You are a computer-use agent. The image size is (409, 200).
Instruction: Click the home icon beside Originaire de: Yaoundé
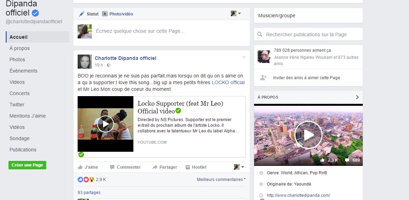(261, 184)
